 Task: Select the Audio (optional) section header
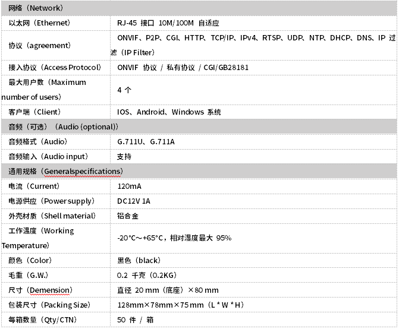(63, 126)
